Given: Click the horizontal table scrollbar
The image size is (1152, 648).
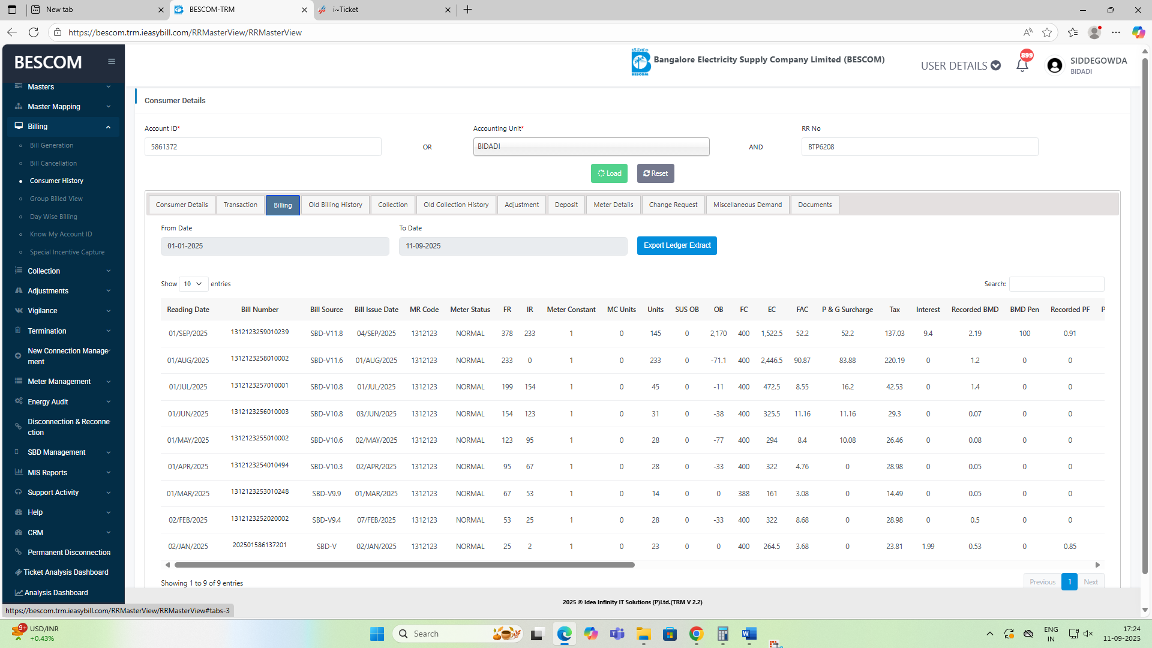Looking at the screenshot, I should coord(404,565).
